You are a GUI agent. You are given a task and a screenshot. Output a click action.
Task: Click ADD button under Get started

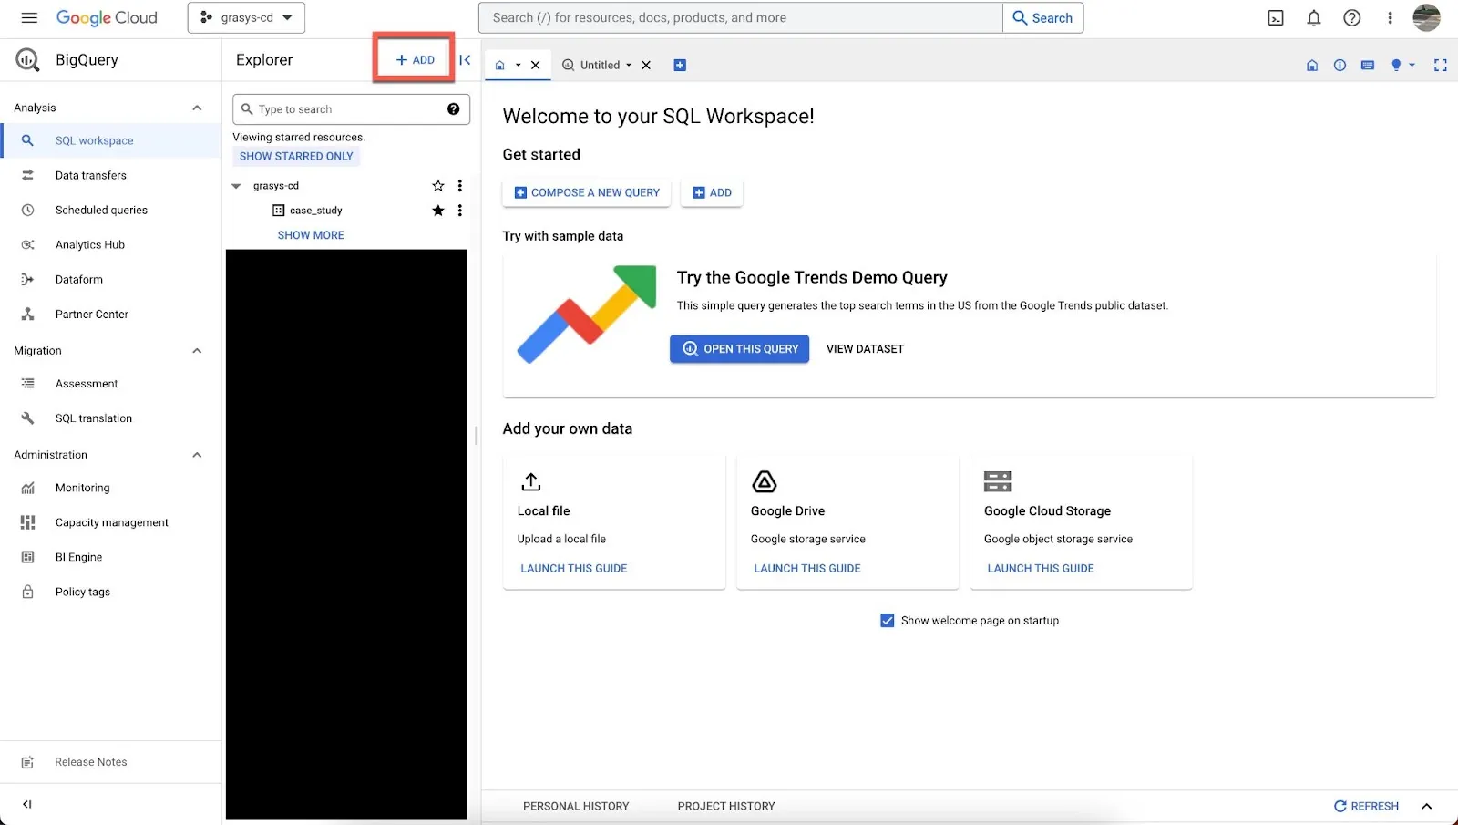tap(712, 193)
